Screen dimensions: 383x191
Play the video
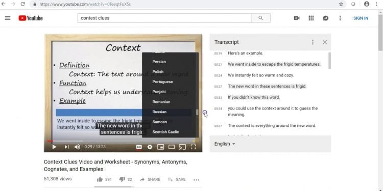[x=54, y=147]
